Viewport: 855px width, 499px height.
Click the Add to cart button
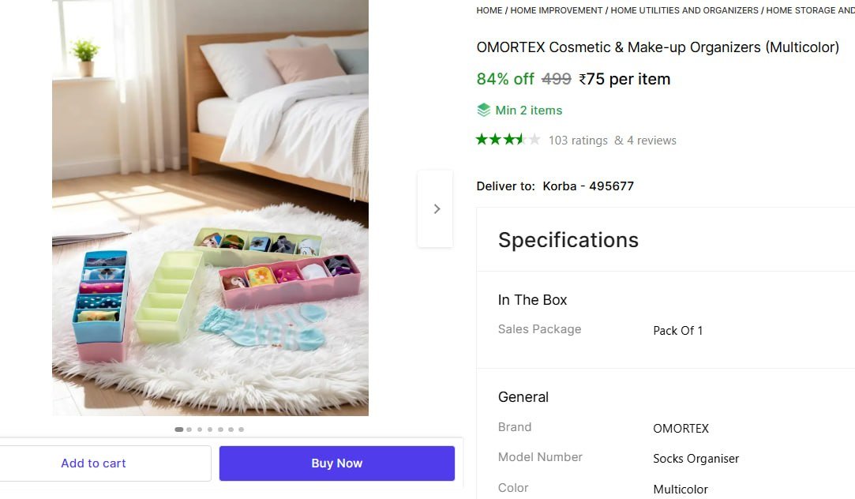pyautogui.click(x=94, y=463)
